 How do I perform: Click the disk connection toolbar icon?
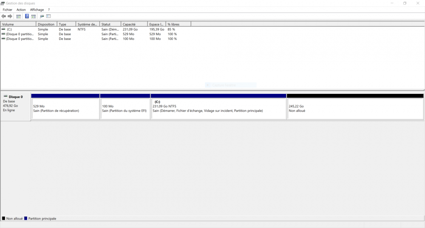pos(42,17)
